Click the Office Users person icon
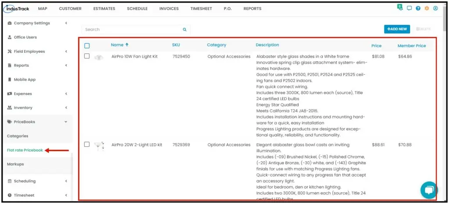This screenshot has width=449, height=204. pos(10,37)
